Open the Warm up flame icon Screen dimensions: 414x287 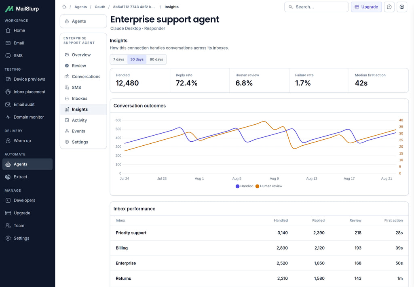pyautogui.click(x=8, y=141)
